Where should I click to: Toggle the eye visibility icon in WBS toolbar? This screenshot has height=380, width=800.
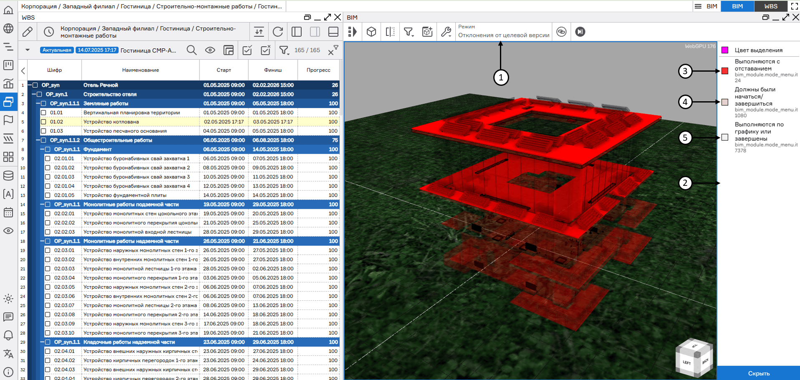[210, 50]
